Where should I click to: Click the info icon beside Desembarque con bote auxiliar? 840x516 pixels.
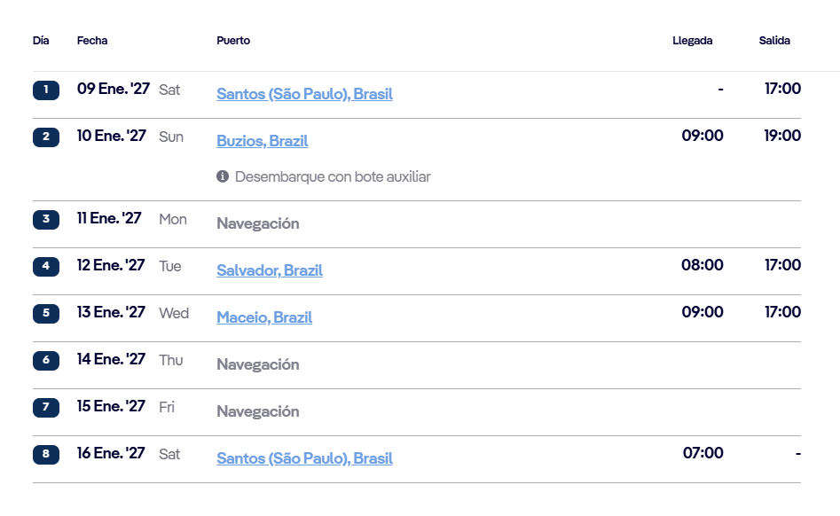223,176
